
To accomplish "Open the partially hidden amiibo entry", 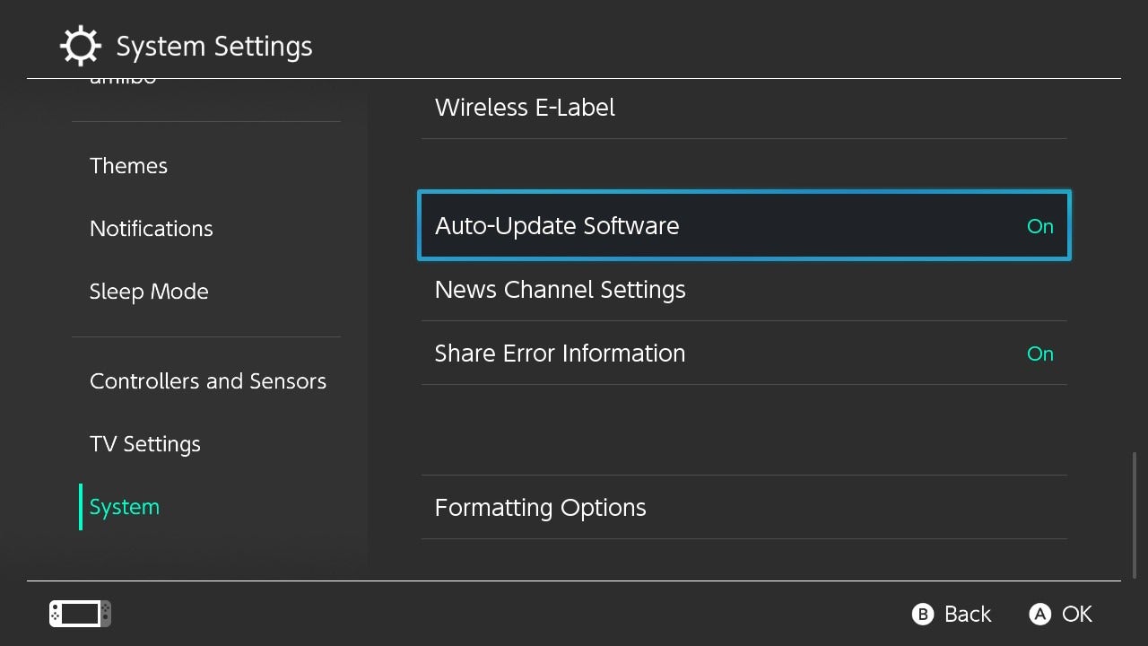I will pos(123,82).
